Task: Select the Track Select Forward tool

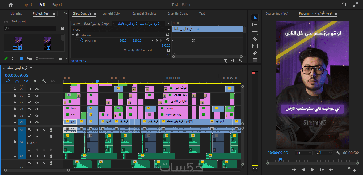Action: (x=255, y=25)
